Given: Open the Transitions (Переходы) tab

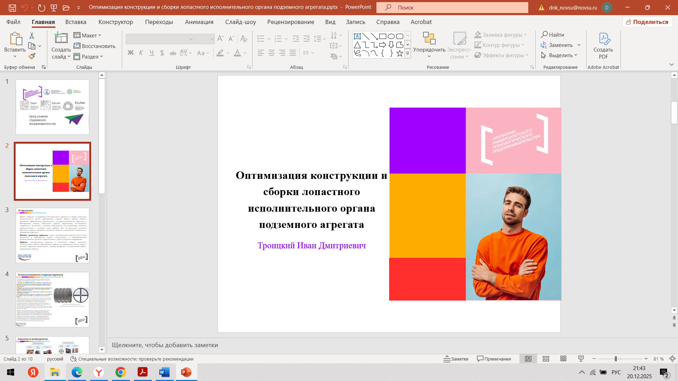Looking at the screenshot, I should coord(159,22).
